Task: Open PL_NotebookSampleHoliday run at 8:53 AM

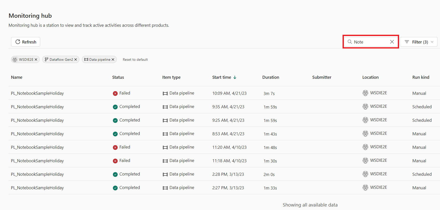Action: pyautogui.click(x=37, y=134)
